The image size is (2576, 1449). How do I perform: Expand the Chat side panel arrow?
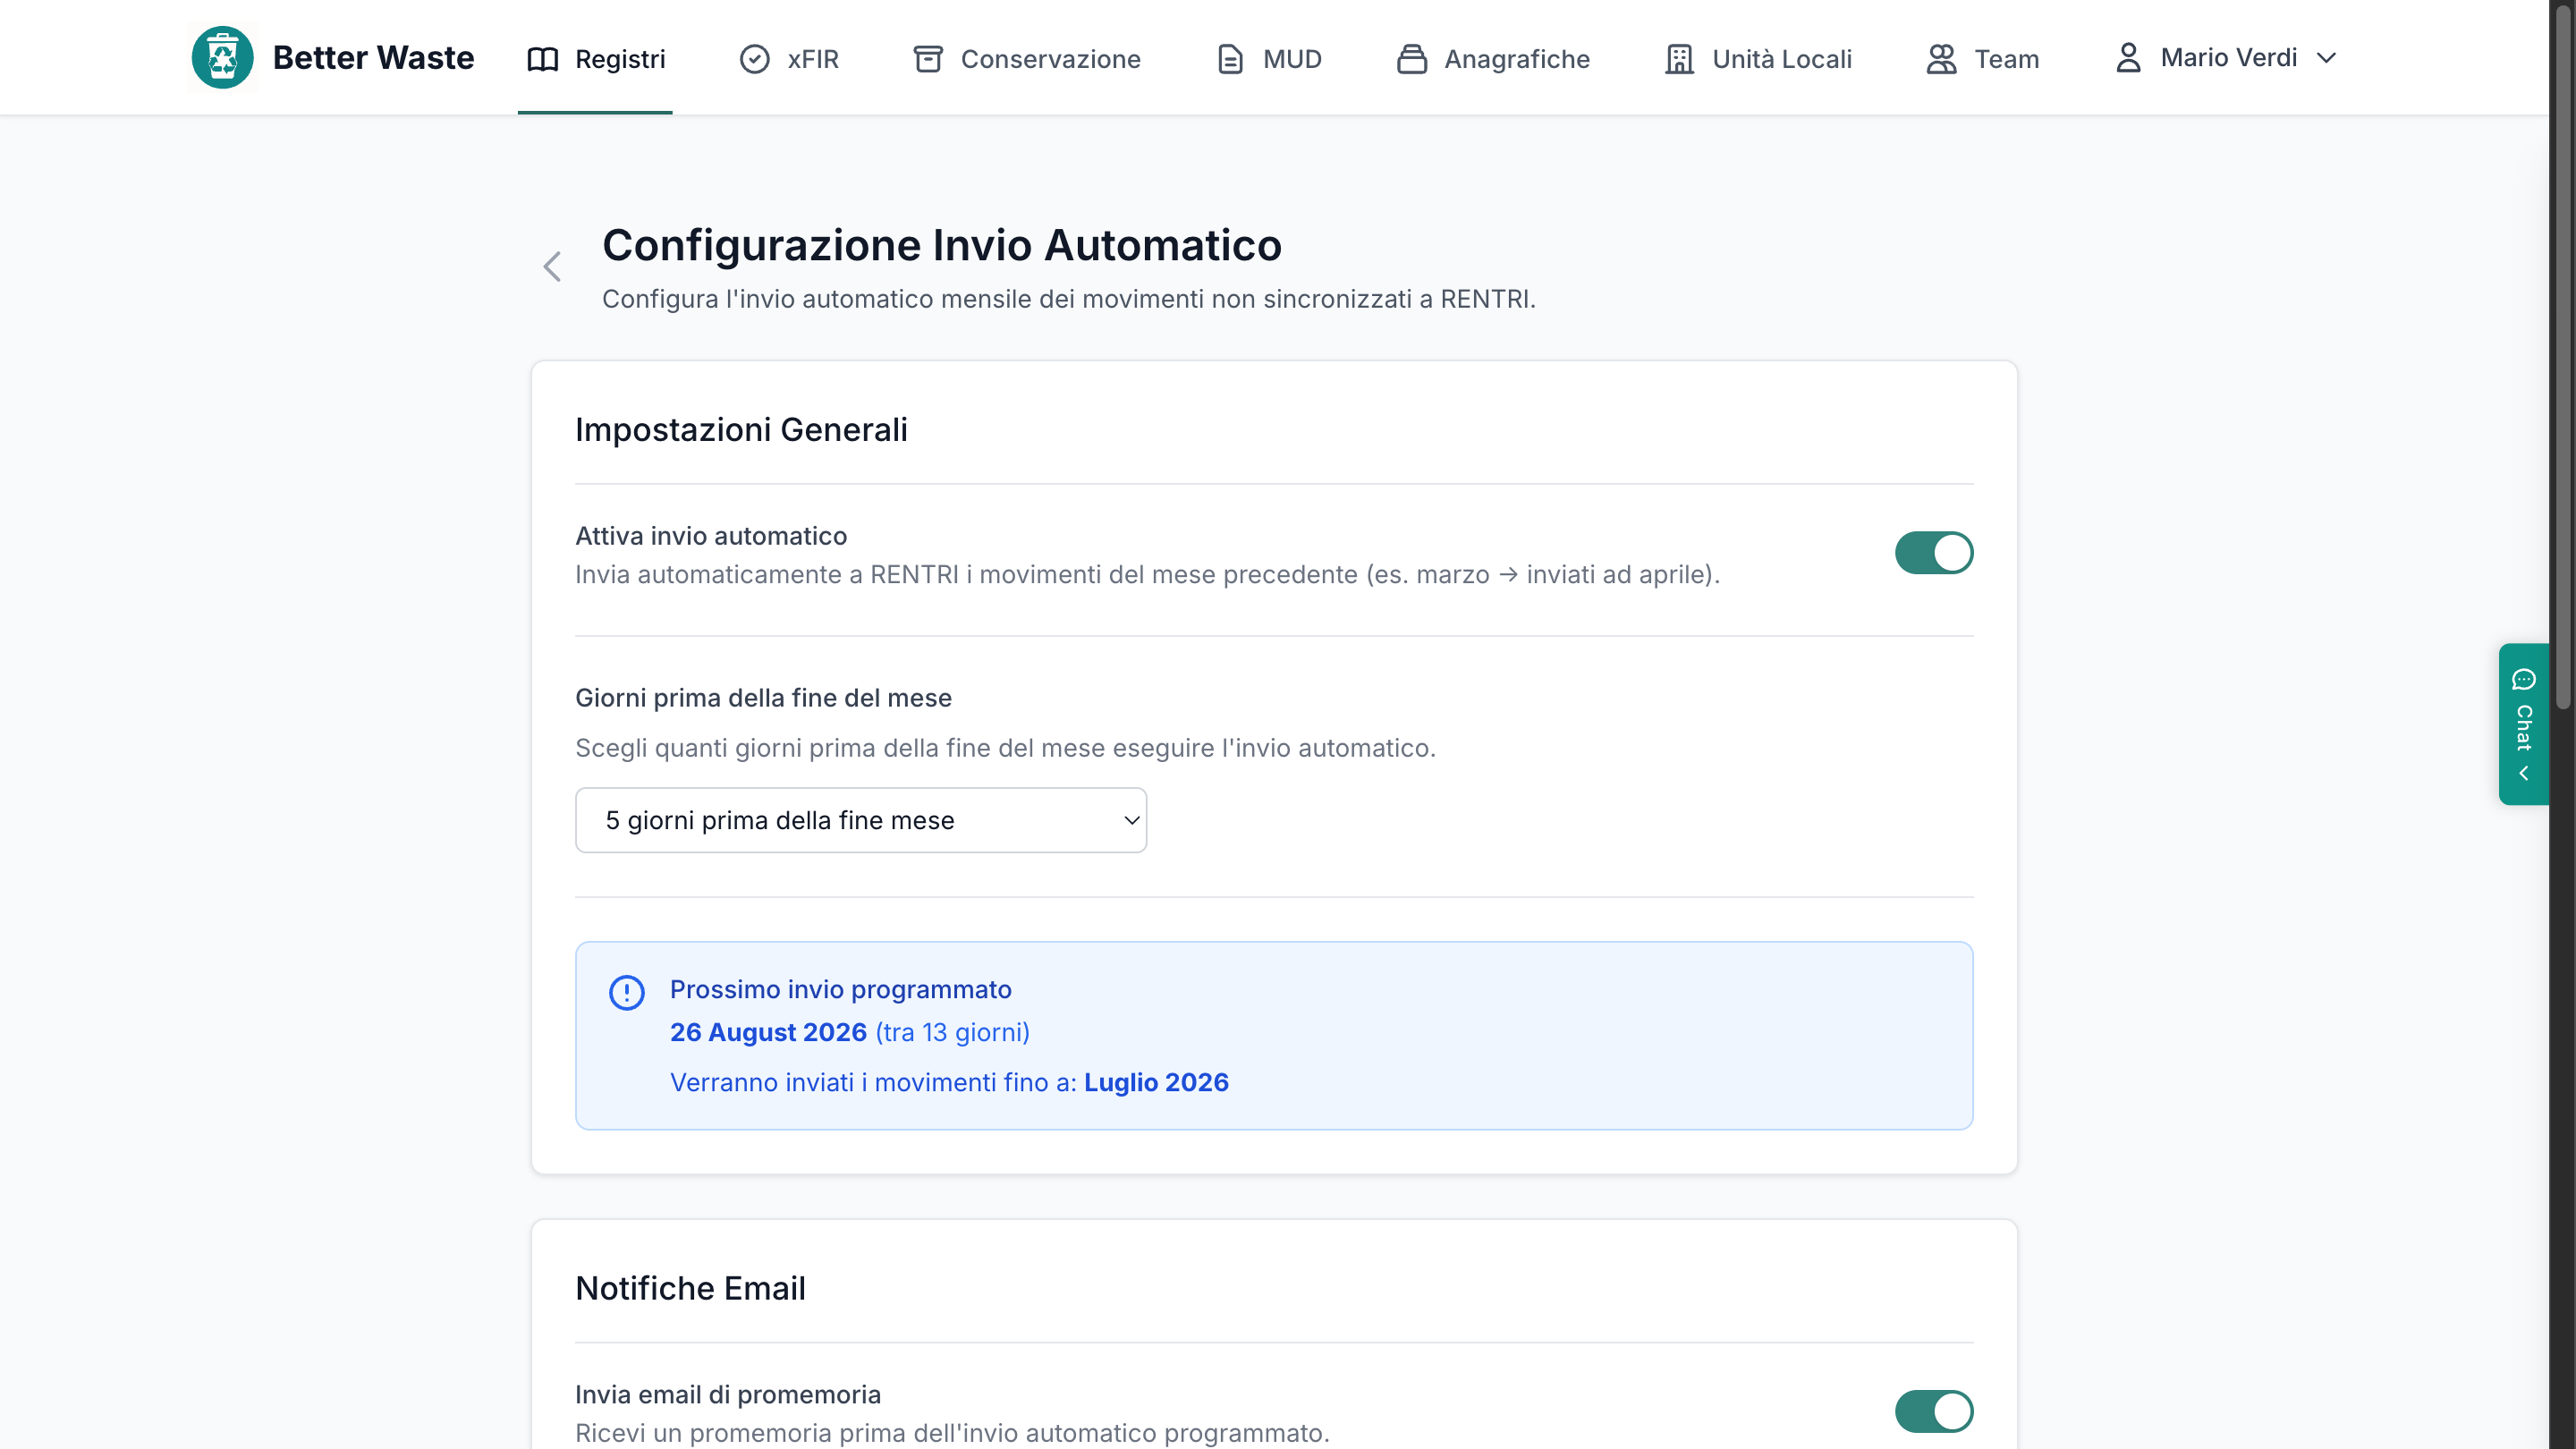point(2523,774)
